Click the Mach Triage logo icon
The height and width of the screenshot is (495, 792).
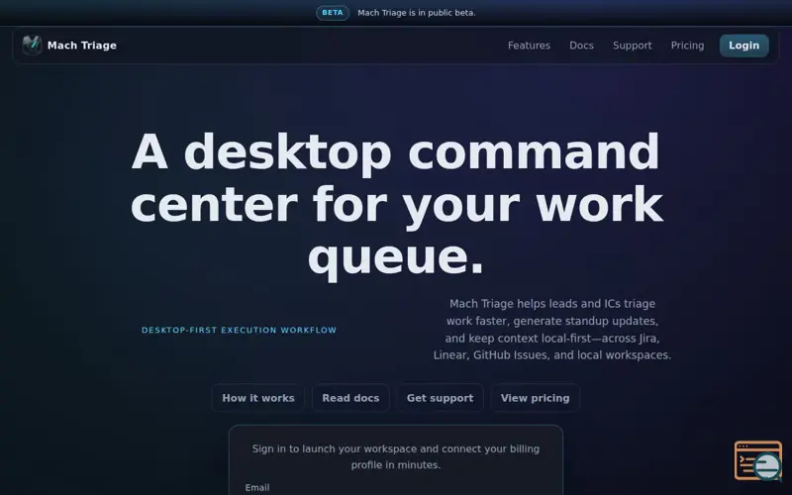32,46
